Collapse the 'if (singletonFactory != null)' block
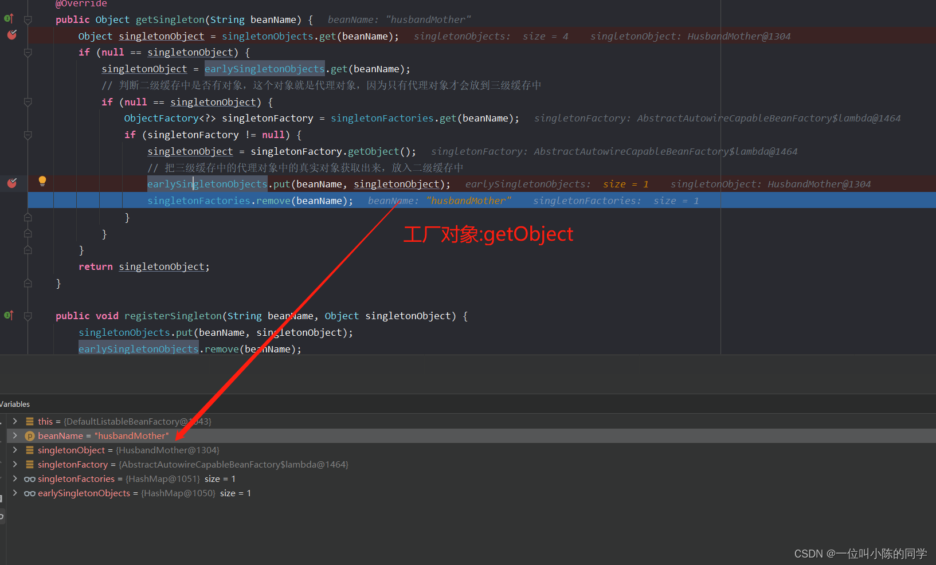The width and height of the screenshot is (936, 565). [28, 135]
